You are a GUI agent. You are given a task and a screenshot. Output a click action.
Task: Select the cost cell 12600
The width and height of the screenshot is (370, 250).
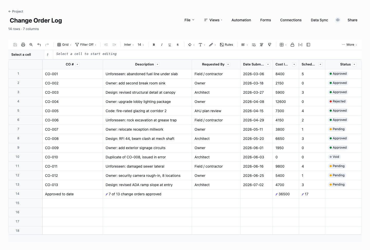point(286,102)
